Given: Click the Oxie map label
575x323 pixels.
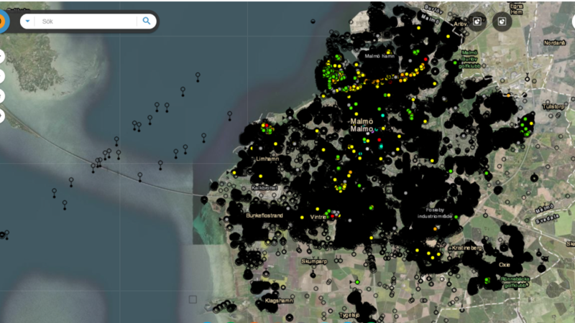Looking at the screenshot, I should point(505,264).
